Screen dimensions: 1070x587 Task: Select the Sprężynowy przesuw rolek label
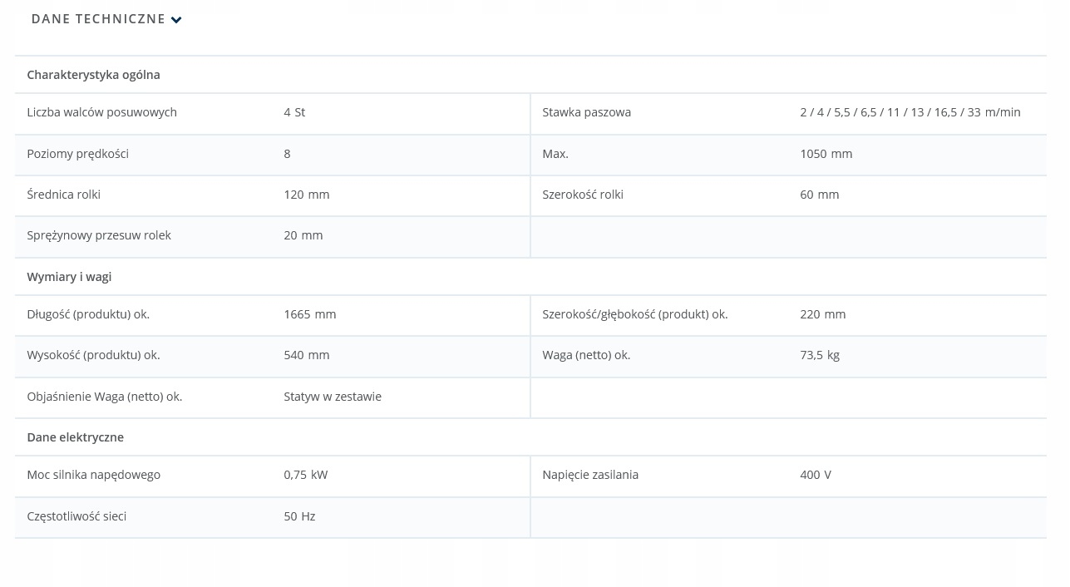(98, 235)
